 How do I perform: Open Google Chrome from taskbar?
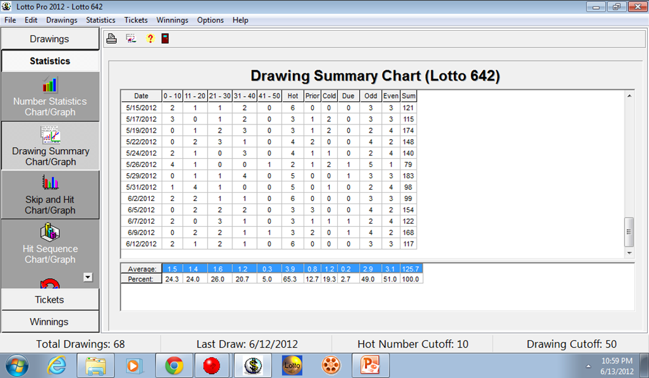[x=174, y=366]
